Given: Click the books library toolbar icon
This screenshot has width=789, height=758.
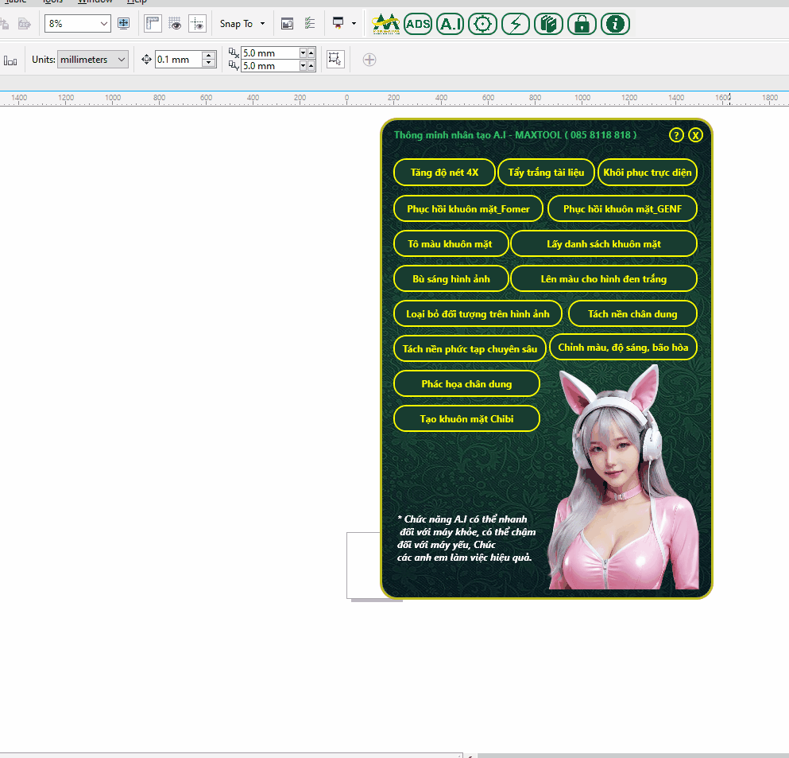Looking at the screenshot, I should point(549,24).
